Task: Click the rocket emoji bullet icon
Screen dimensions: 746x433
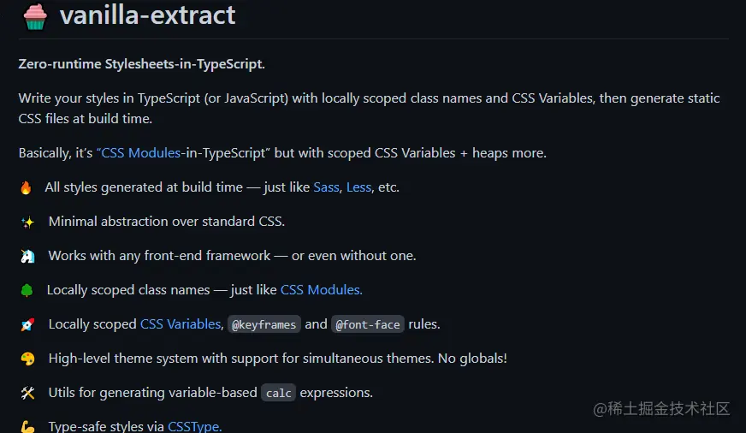Action: point(27,324)
